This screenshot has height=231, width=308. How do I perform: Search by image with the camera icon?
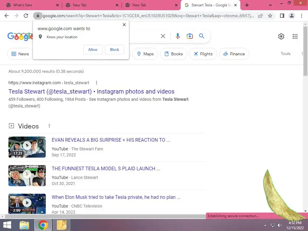coord(189,36)
